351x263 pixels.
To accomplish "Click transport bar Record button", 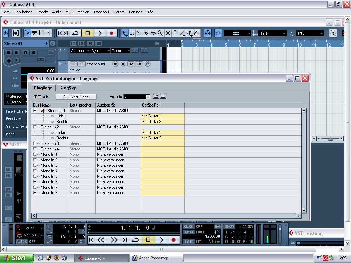I will point(173,240).
